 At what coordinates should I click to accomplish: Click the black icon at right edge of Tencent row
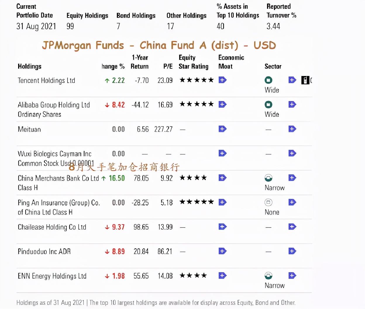[305, 80]
